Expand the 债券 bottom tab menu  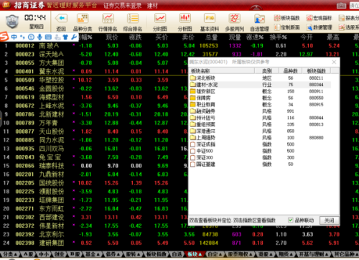pyautogui.click(x=113, y=254)
